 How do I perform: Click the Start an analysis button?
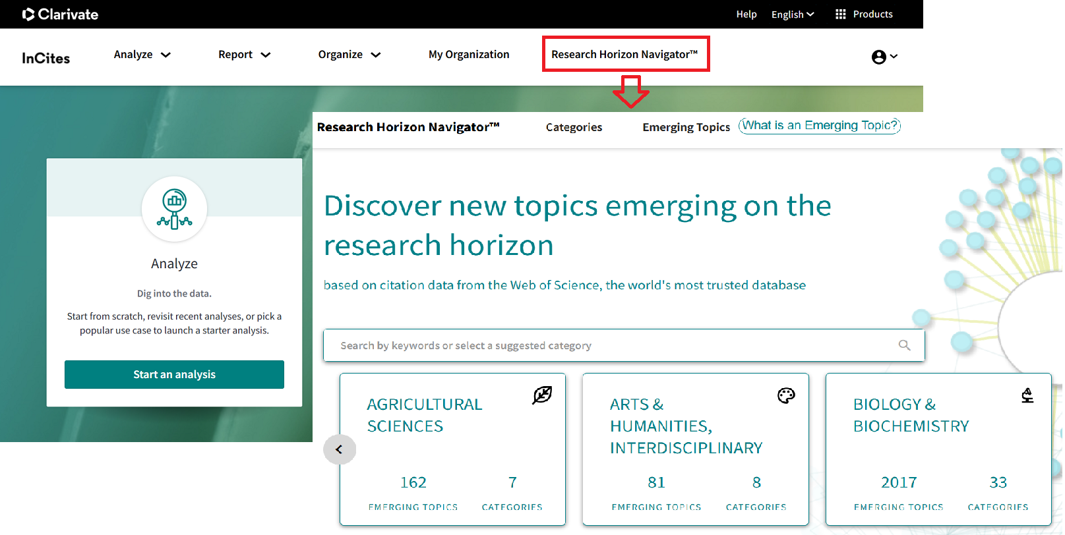coord(174,374)
